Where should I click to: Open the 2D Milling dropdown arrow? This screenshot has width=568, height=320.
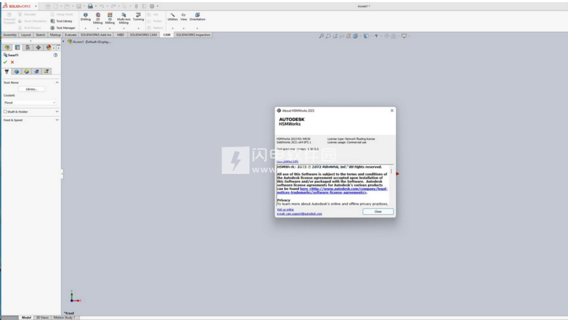(98, 29)
